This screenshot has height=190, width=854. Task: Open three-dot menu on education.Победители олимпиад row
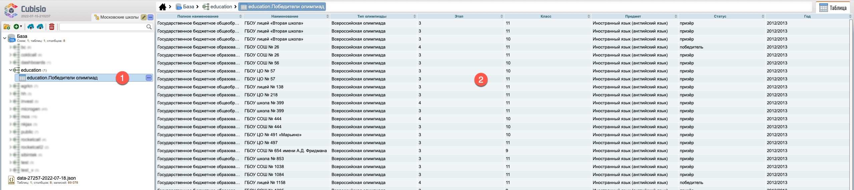pos(149,78)
